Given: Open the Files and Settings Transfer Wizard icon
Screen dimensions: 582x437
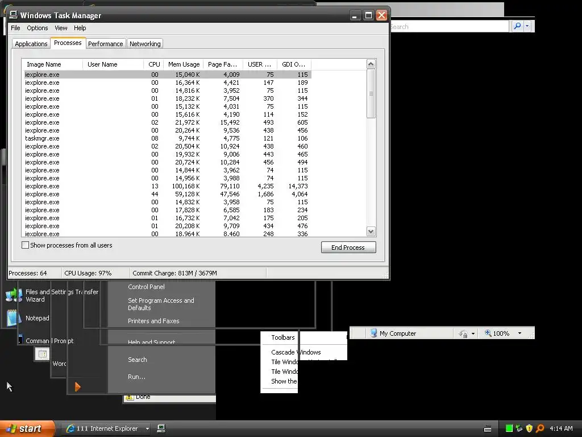Looking at the screenshot, I should [14, 295].
